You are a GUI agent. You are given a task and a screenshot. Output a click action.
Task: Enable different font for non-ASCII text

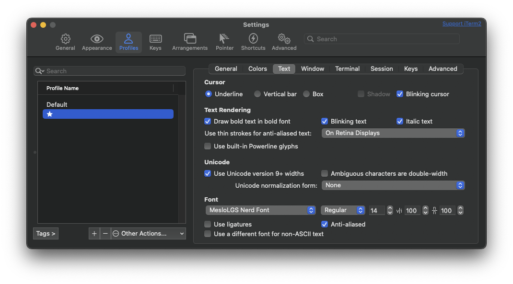pyautogui.click(x=208, y=234)
